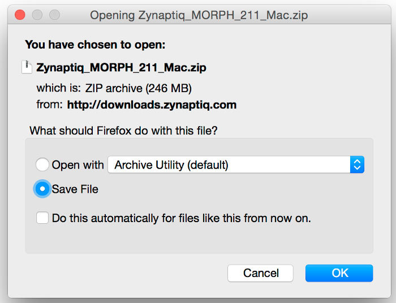
Task: Click the gray zoom window button
Action: pos(54,15)
